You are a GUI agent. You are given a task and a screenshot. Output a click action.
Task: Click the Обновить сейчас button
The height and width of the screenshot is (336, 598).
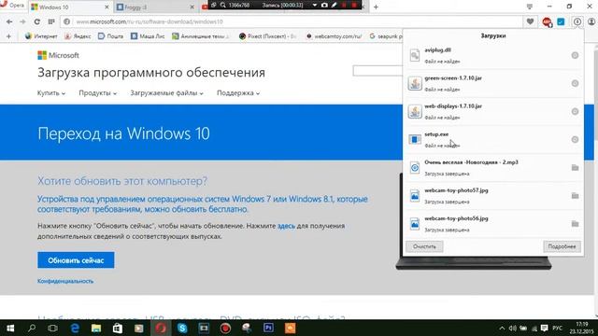76,260
